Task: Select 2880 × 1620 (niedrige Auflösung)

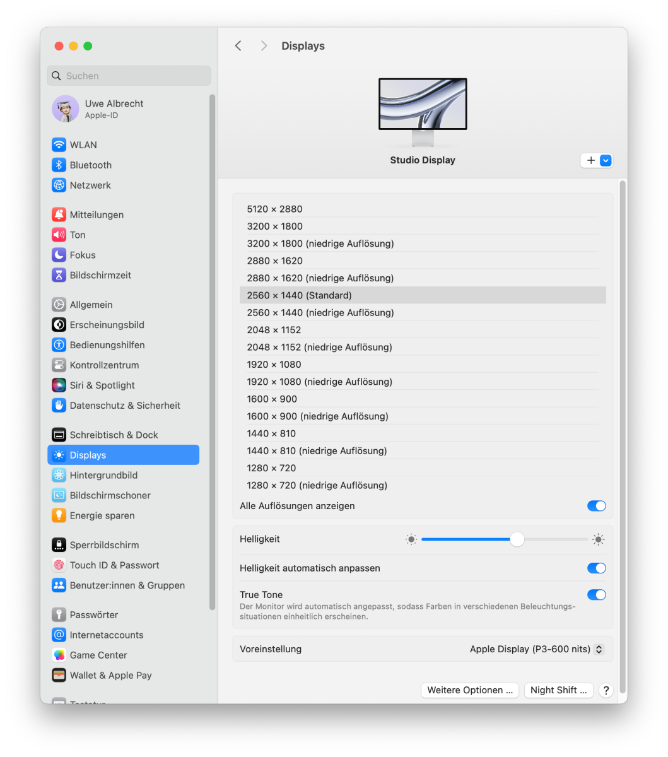Action: [423, 278]
